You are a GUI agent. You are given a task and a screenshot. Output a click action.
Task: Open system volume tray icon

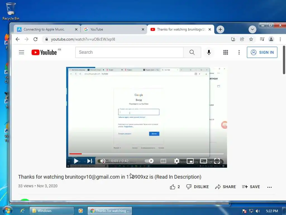tap(258, 211)
